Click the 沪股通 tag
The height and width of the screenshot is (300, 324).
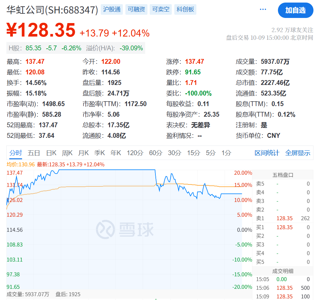112,10
